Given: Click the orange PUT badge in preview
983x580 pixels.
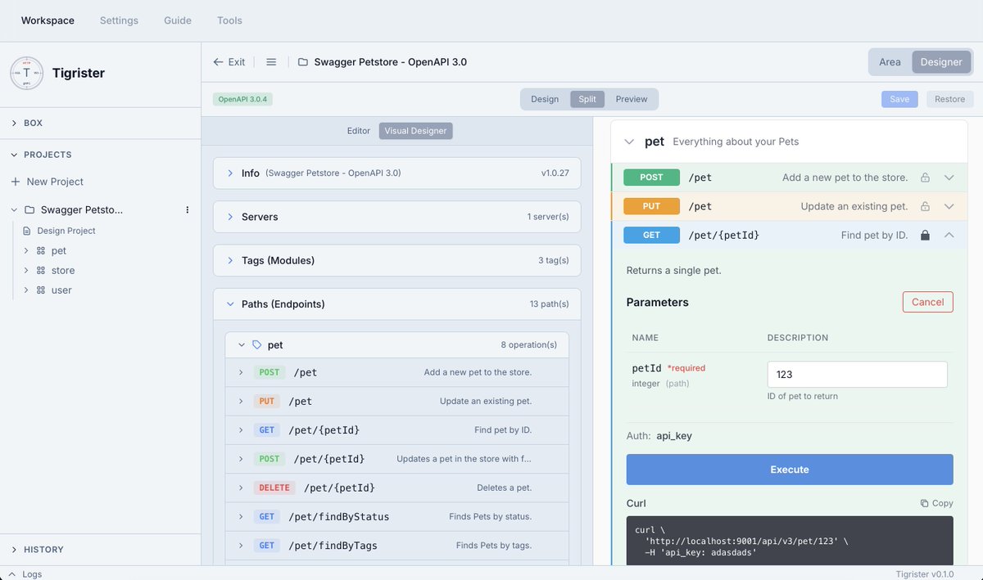Looking at the screenshot, I should pos(651,206).
